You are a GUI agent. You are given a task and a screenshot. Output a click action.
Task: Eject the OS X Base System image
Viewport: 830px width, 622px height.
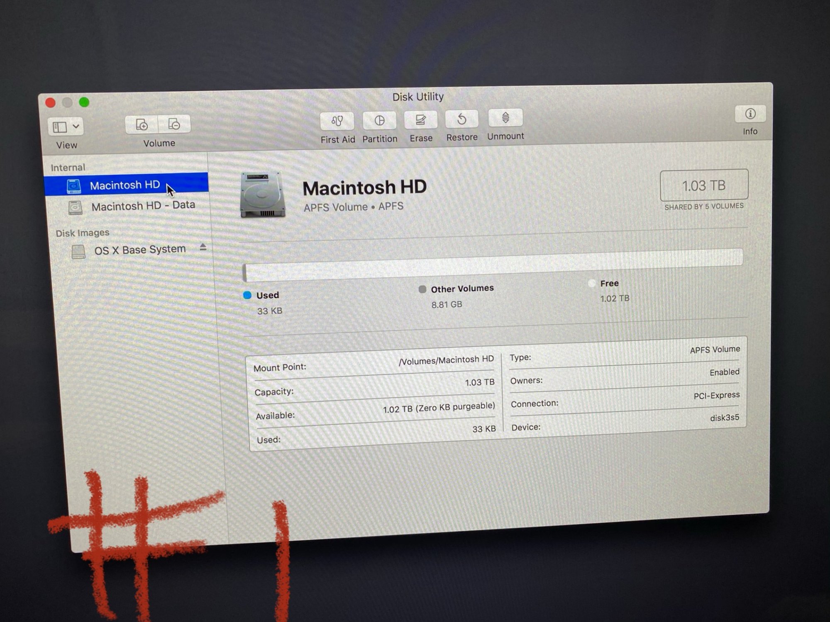(x=203, y=247)
